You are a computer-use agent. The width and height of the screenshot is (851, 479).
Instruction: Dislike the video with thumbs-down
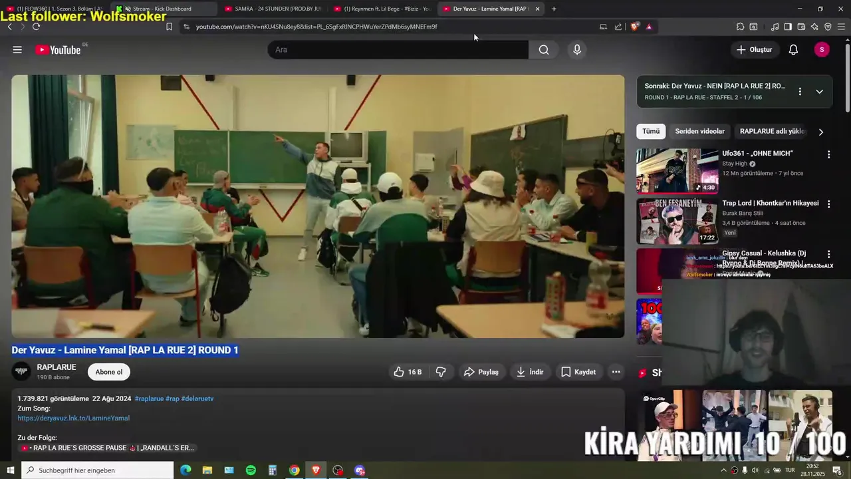(441, 372)
